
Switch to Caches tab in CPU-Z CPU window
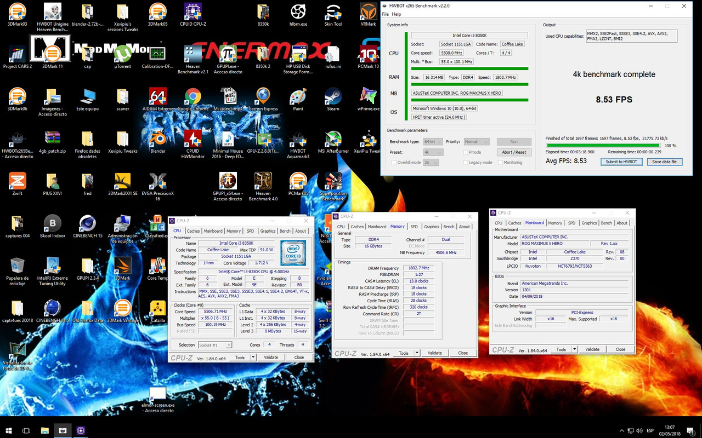click(x=193, y=231)
